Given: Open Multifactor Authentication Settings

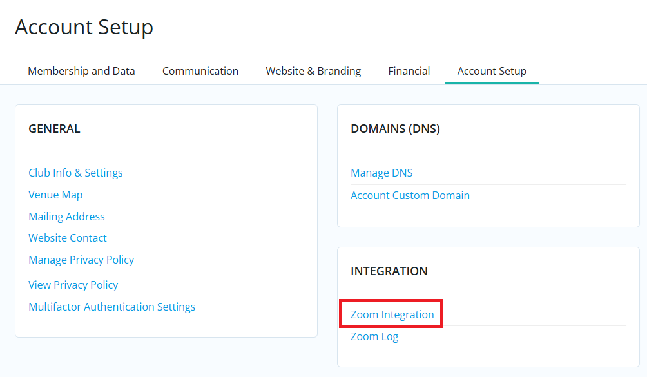Looking at the screenshot, I should 111,307.
